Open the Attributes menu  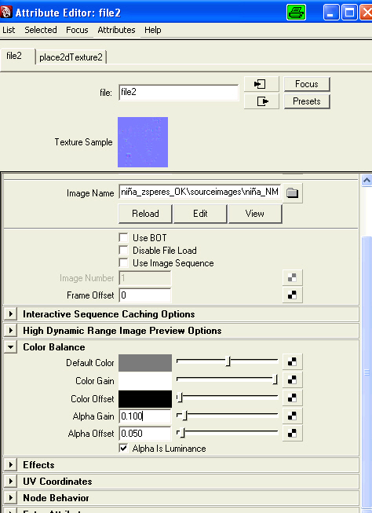tap(116, 30)
